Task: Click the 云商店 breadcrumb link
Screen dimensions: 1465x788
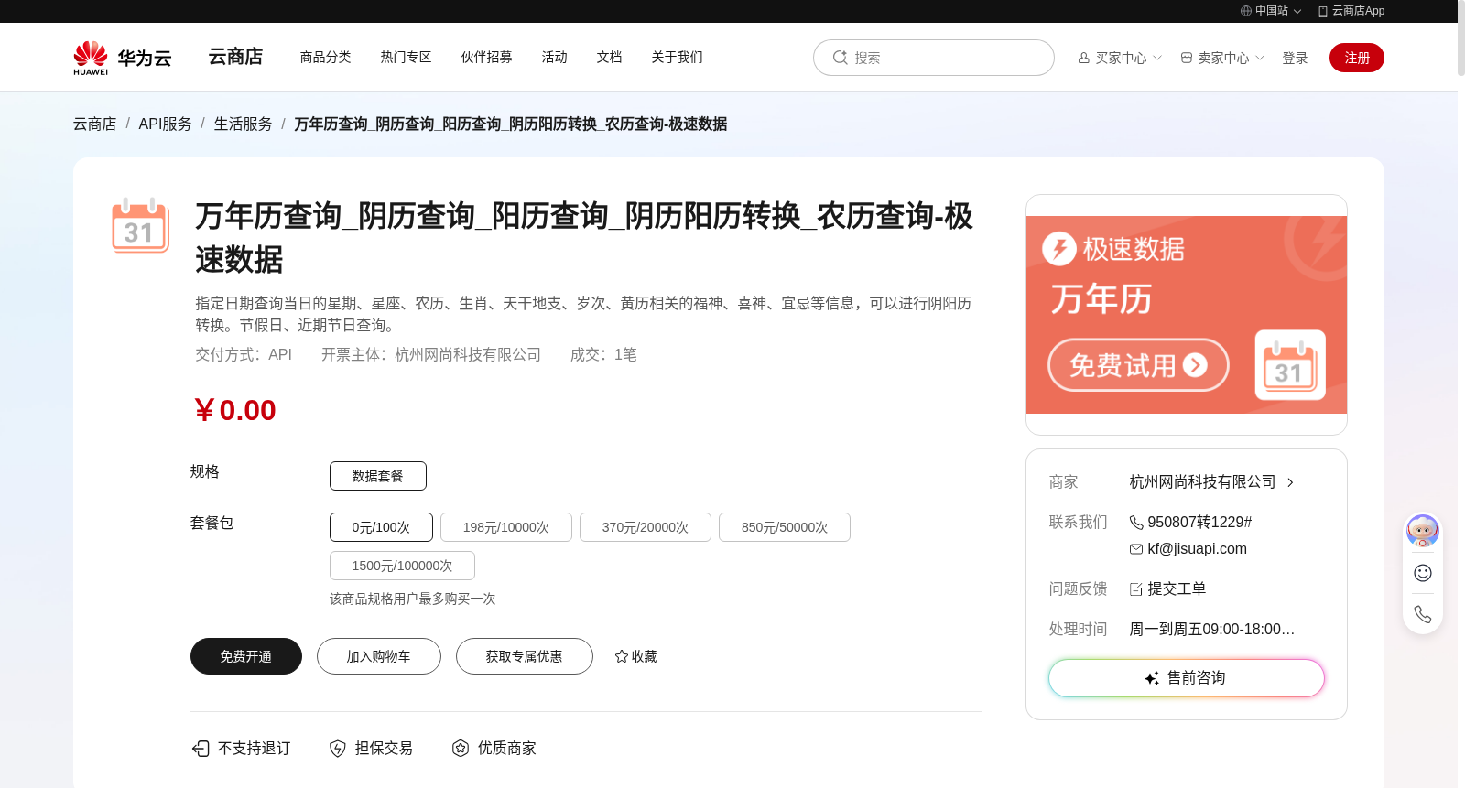Action: point(95,124)
